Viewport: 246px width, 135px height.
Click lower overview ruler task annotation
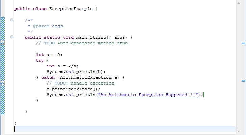tap(243, 81)
